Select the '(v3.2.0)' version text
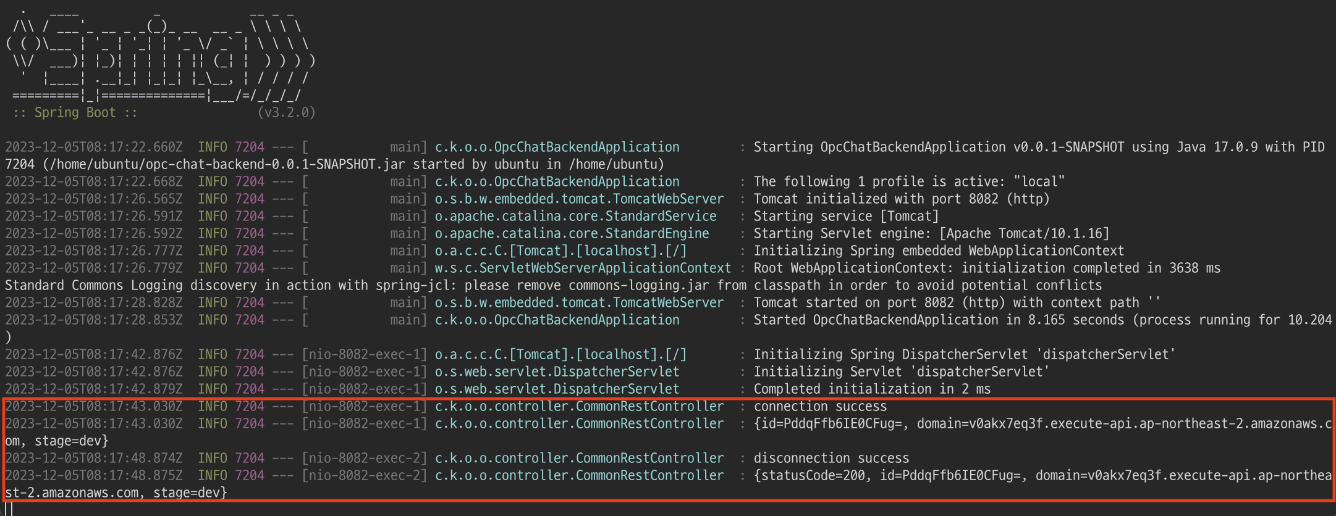Viewport: 1336px width, 516px height. [x=287, y=112]
